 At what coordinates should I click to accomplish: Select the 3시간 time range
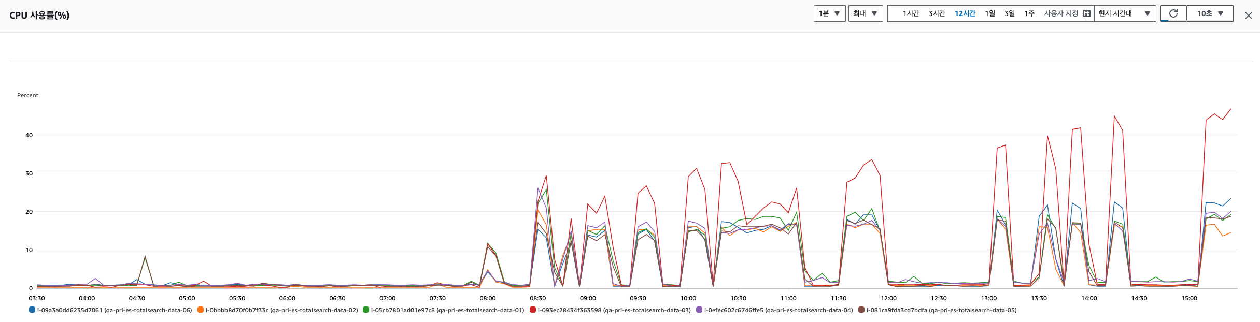pos(937,13)
